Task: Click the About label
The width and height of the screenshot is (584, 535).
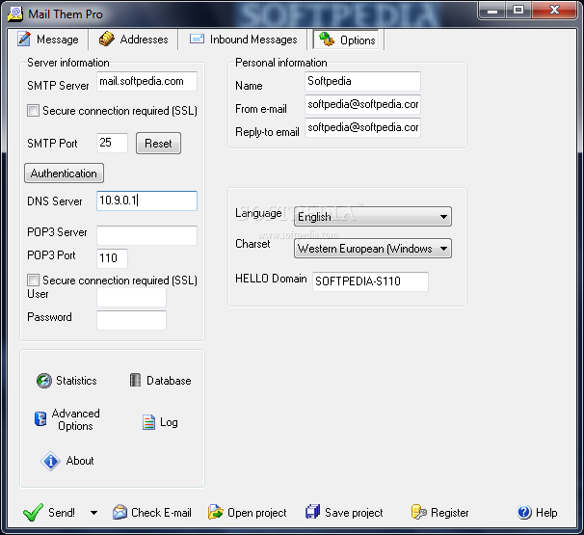Action: pos(80,461)
